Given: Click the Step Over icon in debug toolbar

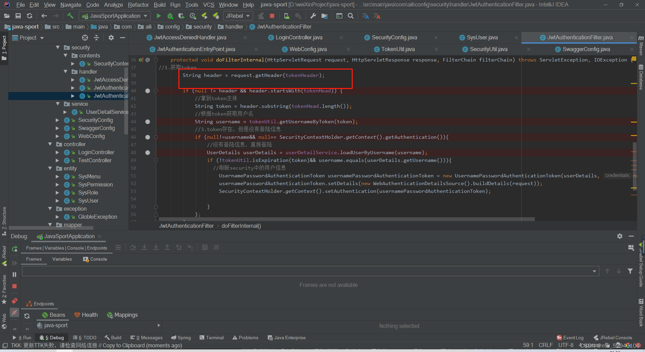Looking at the screenshot, I should 133,248.
